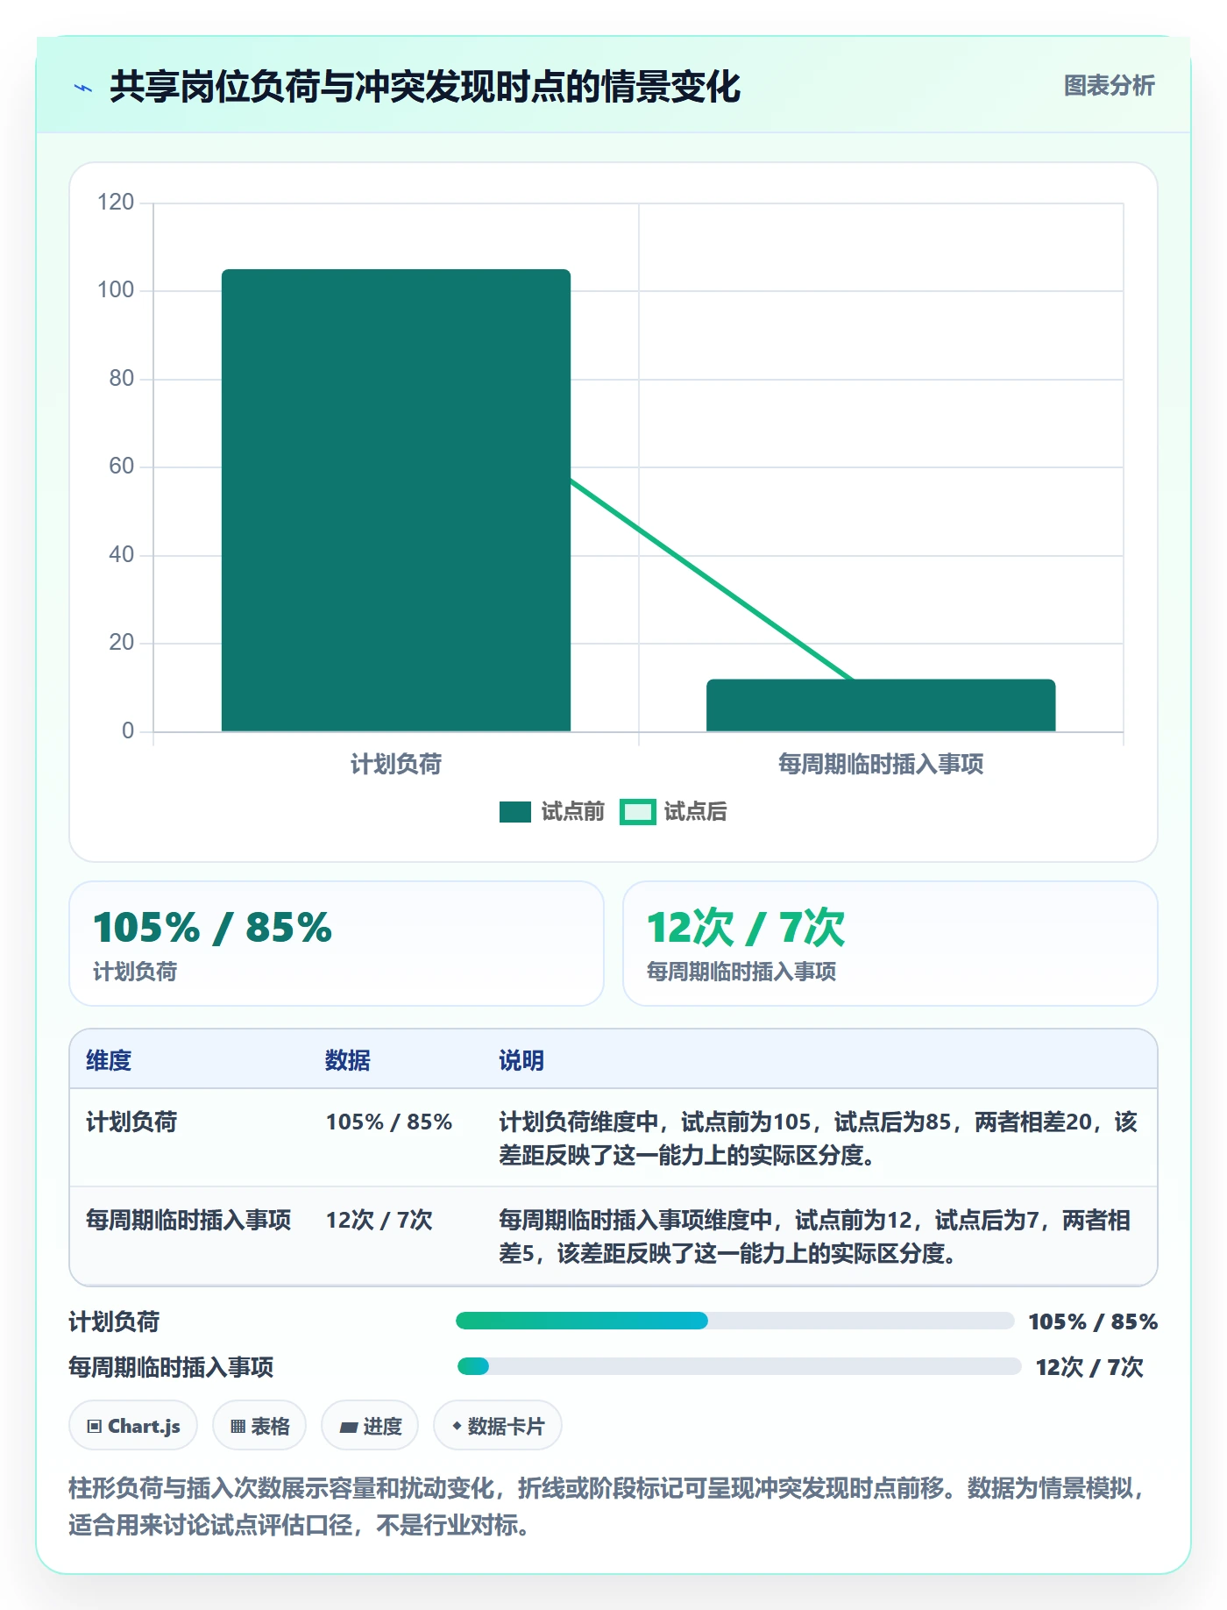Image resolution: width=1227 pixels, height=1610 pixels.
Task: Click the 12次 / 7次 progress value label
Action: (x=1089, y=1367)
